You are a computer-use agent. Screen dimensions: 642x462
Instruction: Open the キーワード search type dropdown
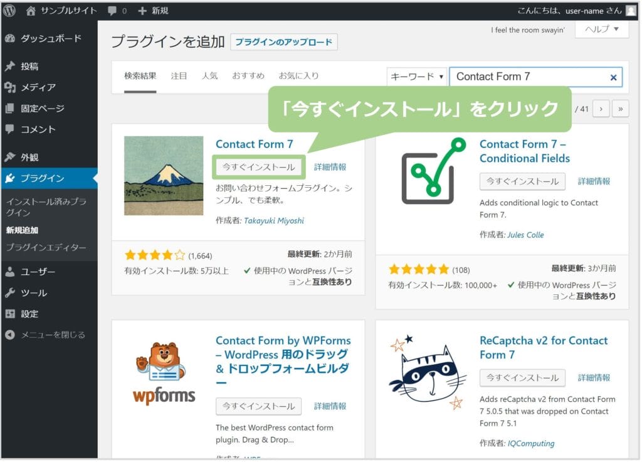[417, 77]
